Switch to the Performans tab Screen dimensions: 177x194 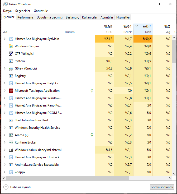pos(25,17)
